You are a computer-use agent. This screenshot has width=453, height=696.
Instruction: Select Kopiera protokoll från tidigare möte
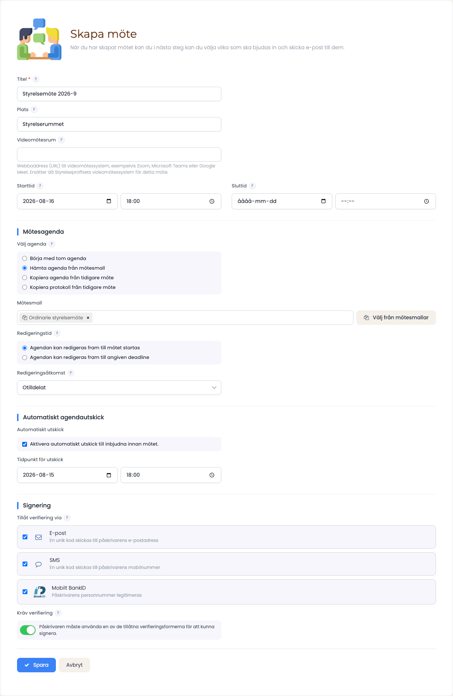pos(25,287)
